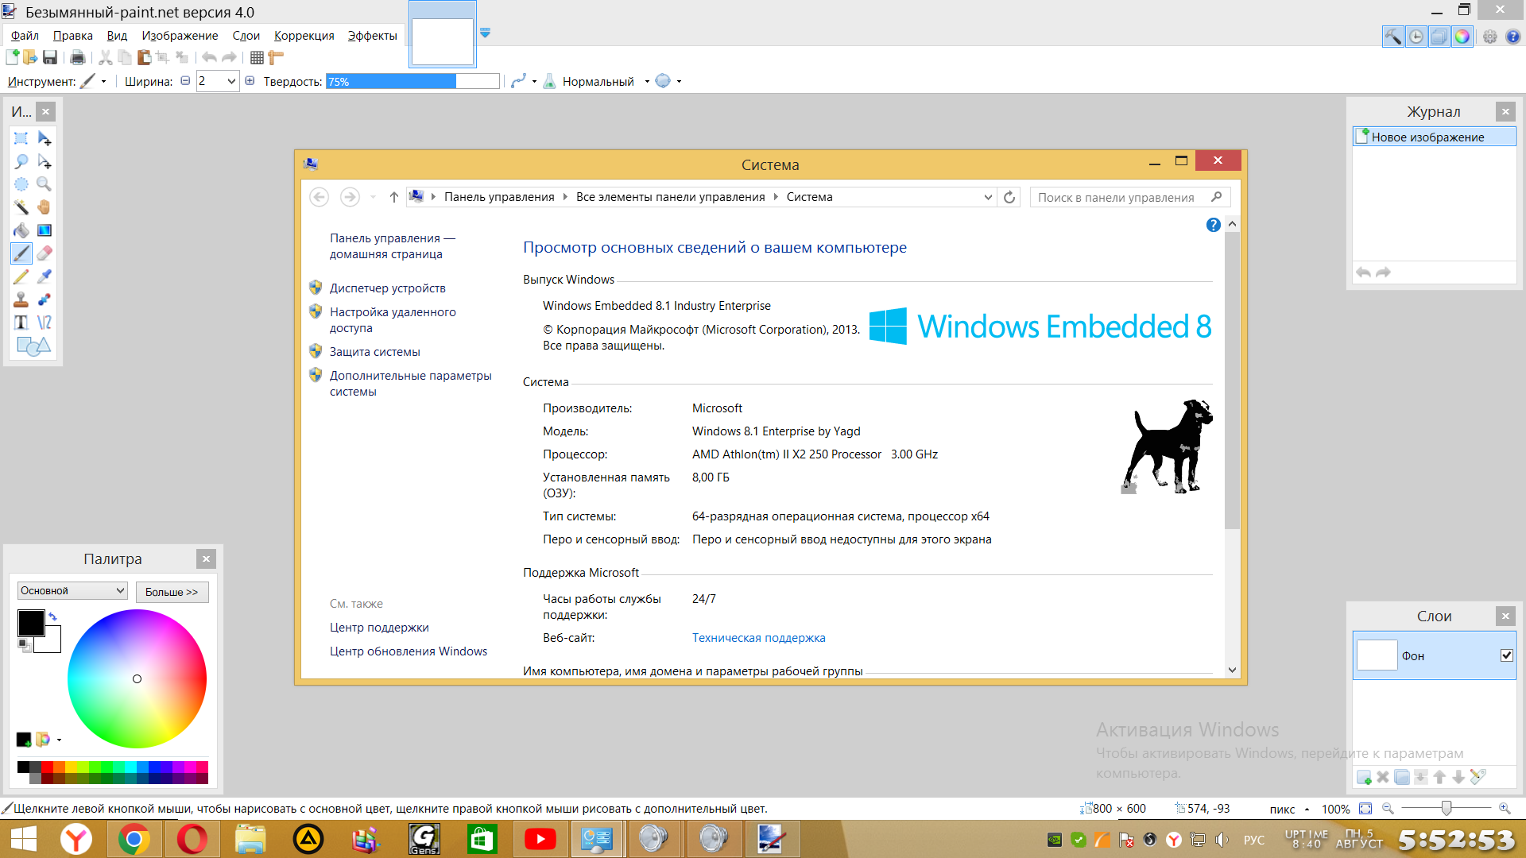Screen dimensions: 1526x858
Task: Select the Pencil tool
Action: [21, 277]
